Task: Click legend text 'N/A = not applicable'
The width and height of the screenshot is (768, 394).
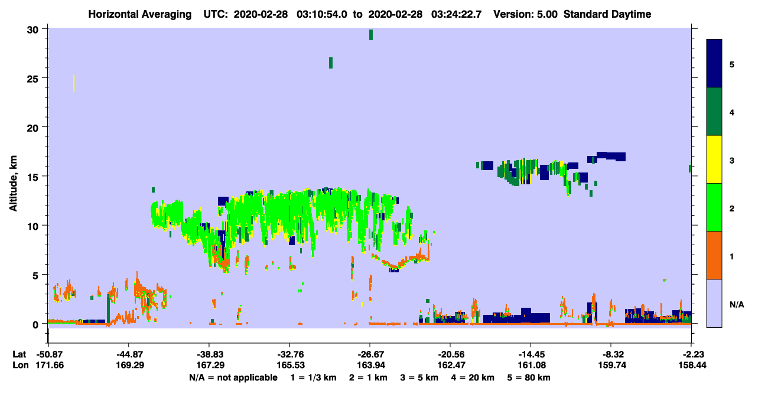Action: tap(233, 377)
